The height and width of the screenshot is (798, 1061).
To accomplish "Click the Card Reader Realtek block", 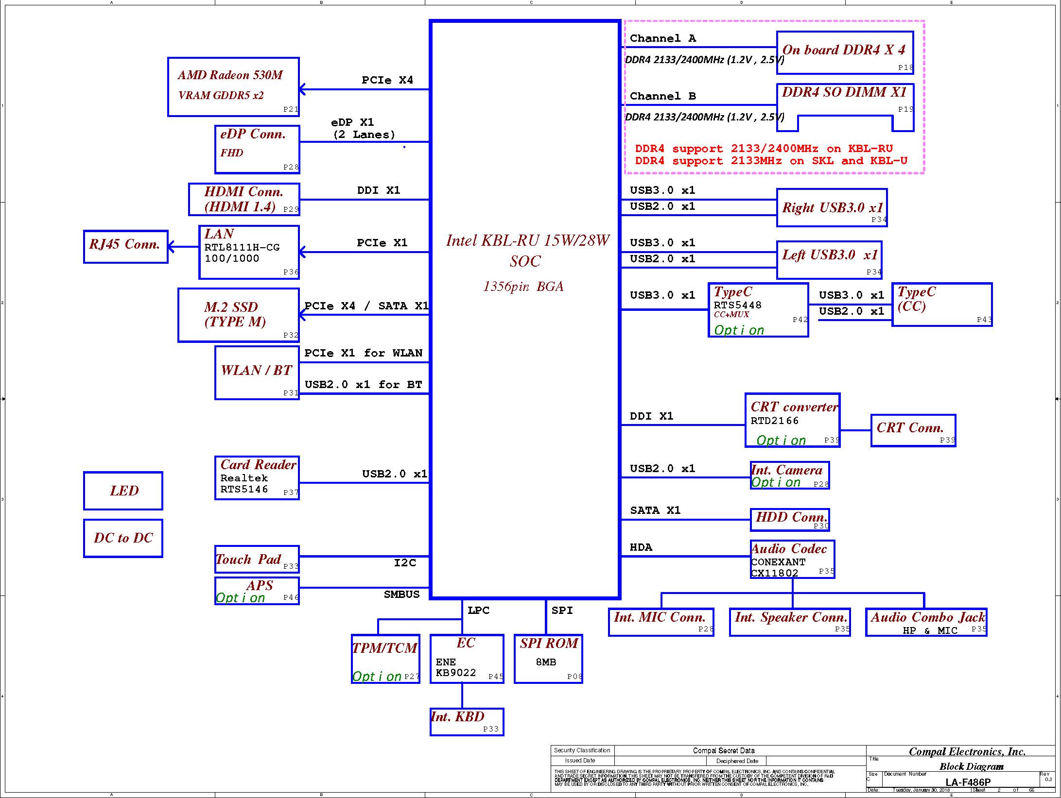I will pyautogui.click(x=257, y=478).
